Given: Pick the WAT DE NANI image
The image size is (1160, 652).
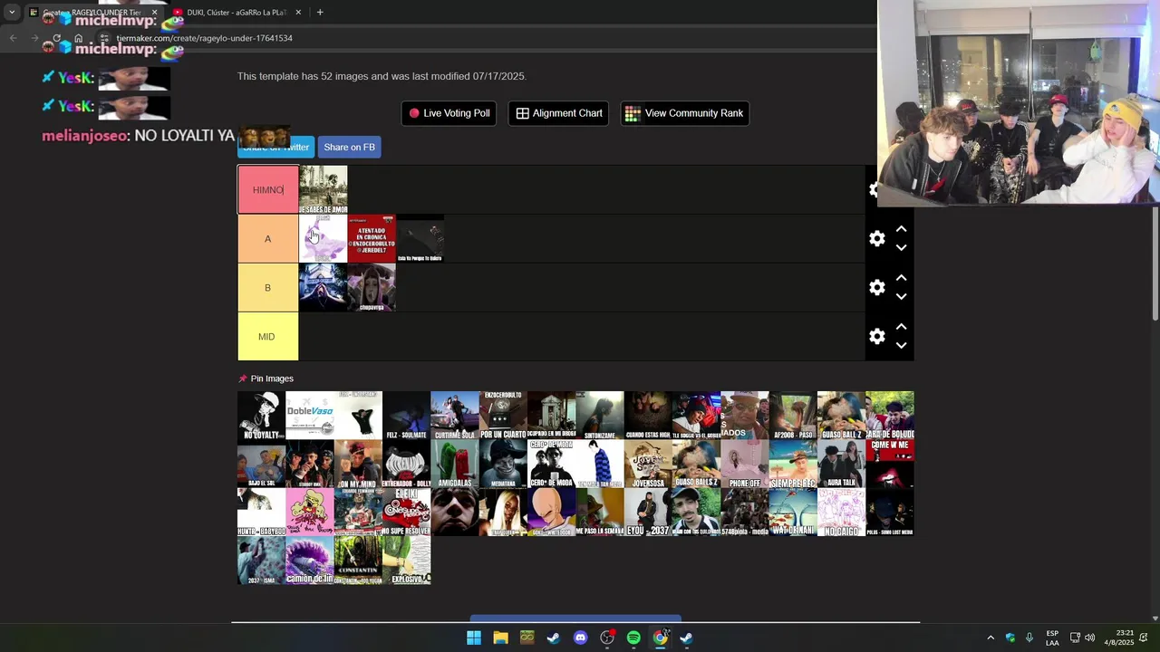Looking at the screenshot, I should click(793, 513).
